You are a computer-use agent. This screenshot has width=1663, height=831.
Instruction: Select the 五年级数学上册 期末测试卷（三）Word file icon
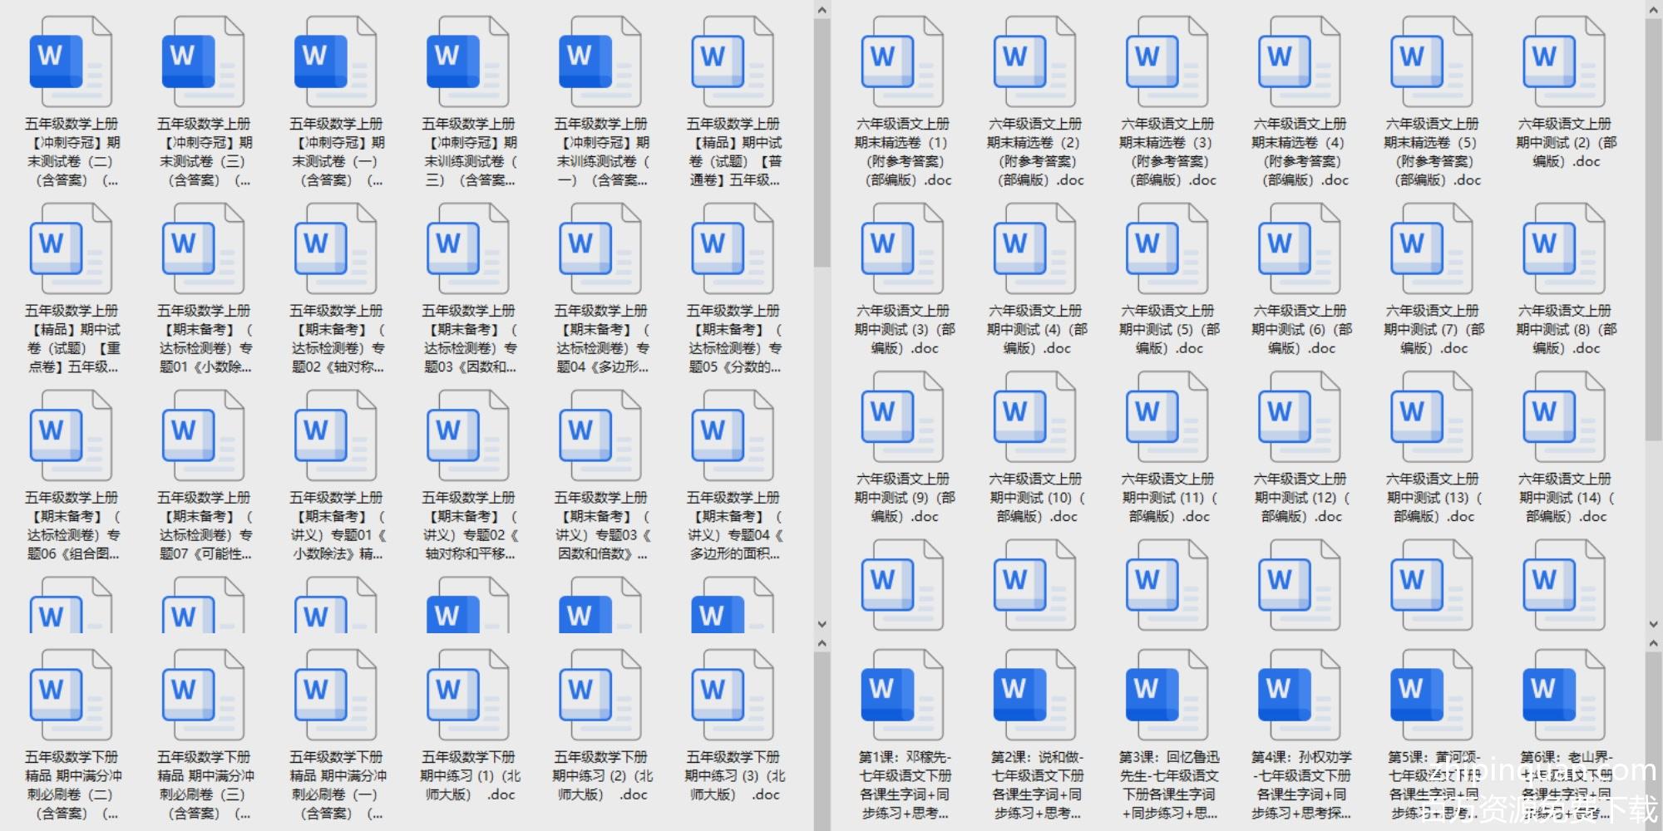203,61
